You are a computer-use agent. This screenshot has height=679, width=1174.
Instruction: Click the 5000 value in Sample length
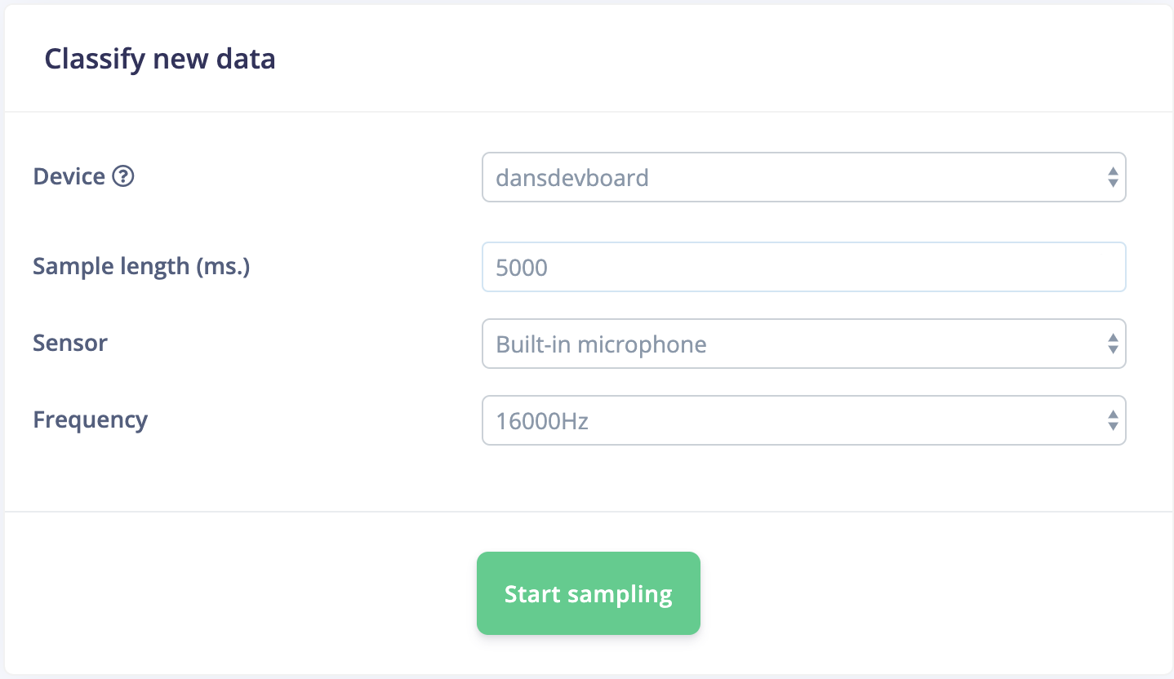522,268
